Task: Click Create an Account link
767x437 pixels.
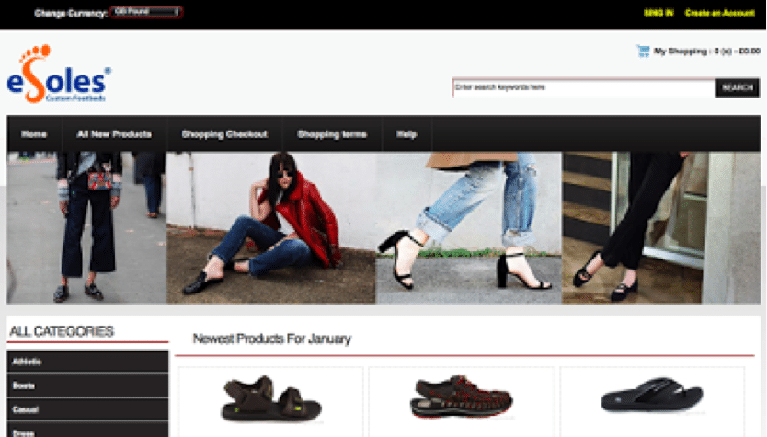Action: [719, 13]
